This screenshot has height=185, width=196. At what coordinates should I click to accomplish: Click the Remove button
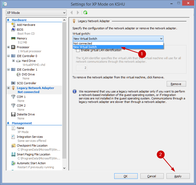(176, 84)
